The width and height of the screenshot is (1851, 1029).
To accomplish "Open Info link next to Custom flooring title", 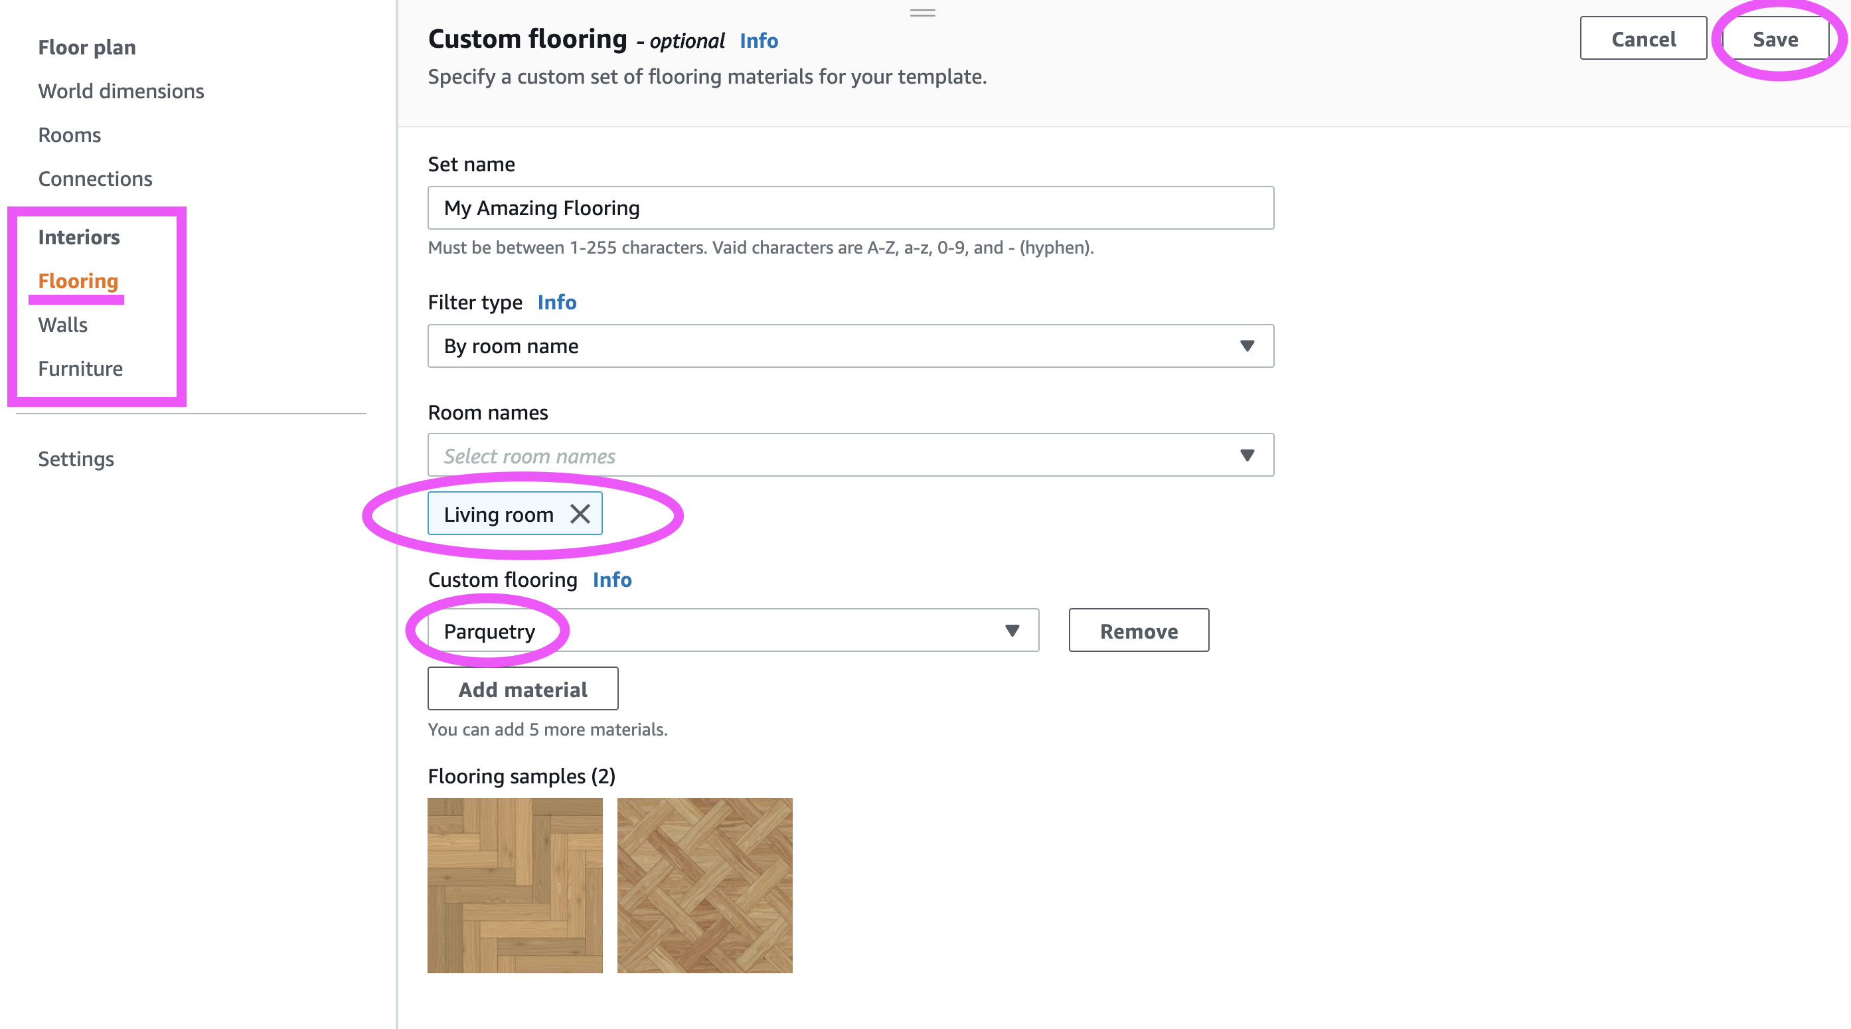I will pyautogui.click(x=759, y=41).
